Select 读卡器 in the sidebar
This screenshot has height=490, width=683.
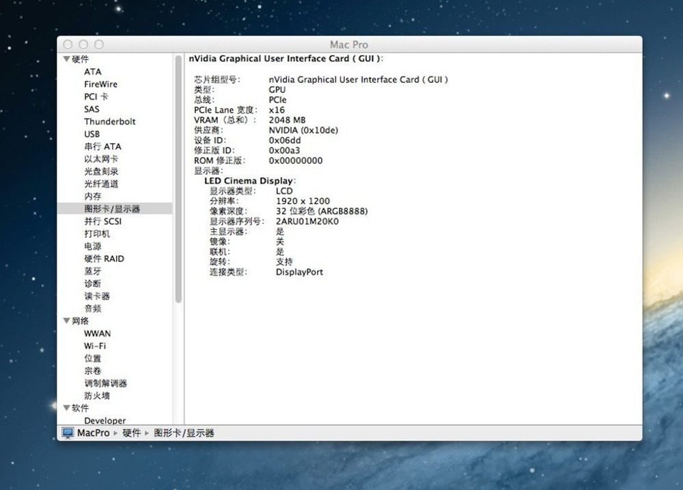click(x=97, y=296)
